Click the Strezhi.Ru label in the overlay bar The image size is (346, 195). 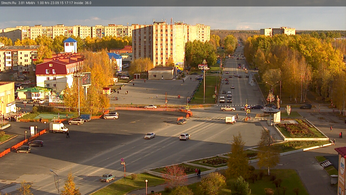8,3
